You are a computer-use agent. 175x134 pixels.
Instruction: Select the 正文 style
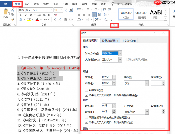pos(126,14)
